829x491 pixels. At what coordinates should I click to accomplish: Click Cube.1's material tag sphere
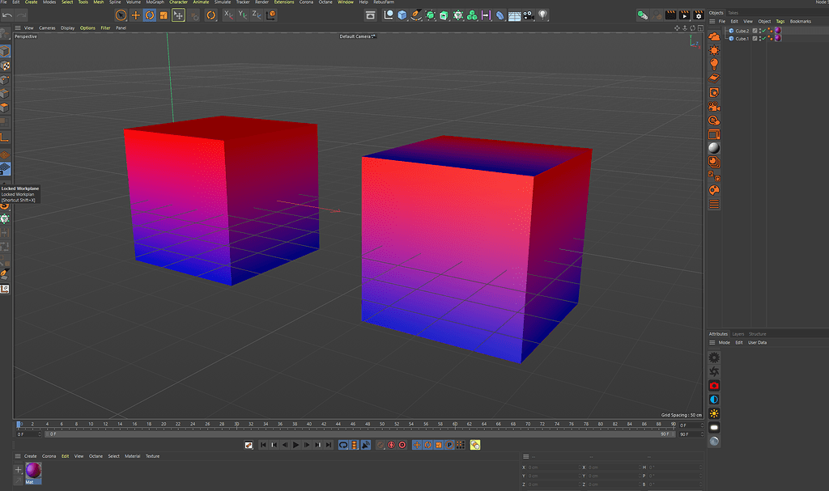777,38
